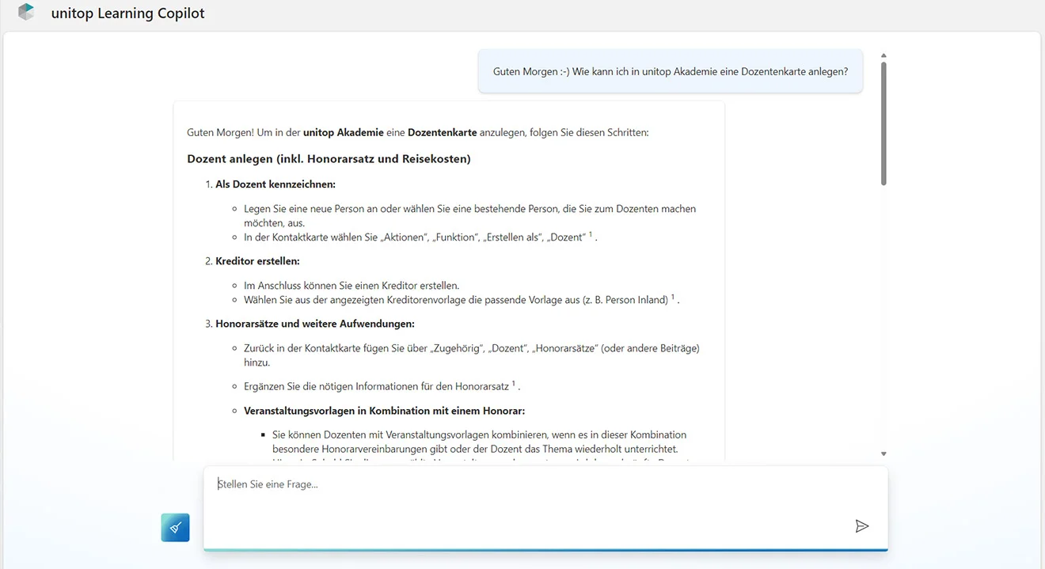Open footnote 1 after „Dozent"
Viewport: 1045px width, 569px height.
pyautogui.click(x=591, y=234)
